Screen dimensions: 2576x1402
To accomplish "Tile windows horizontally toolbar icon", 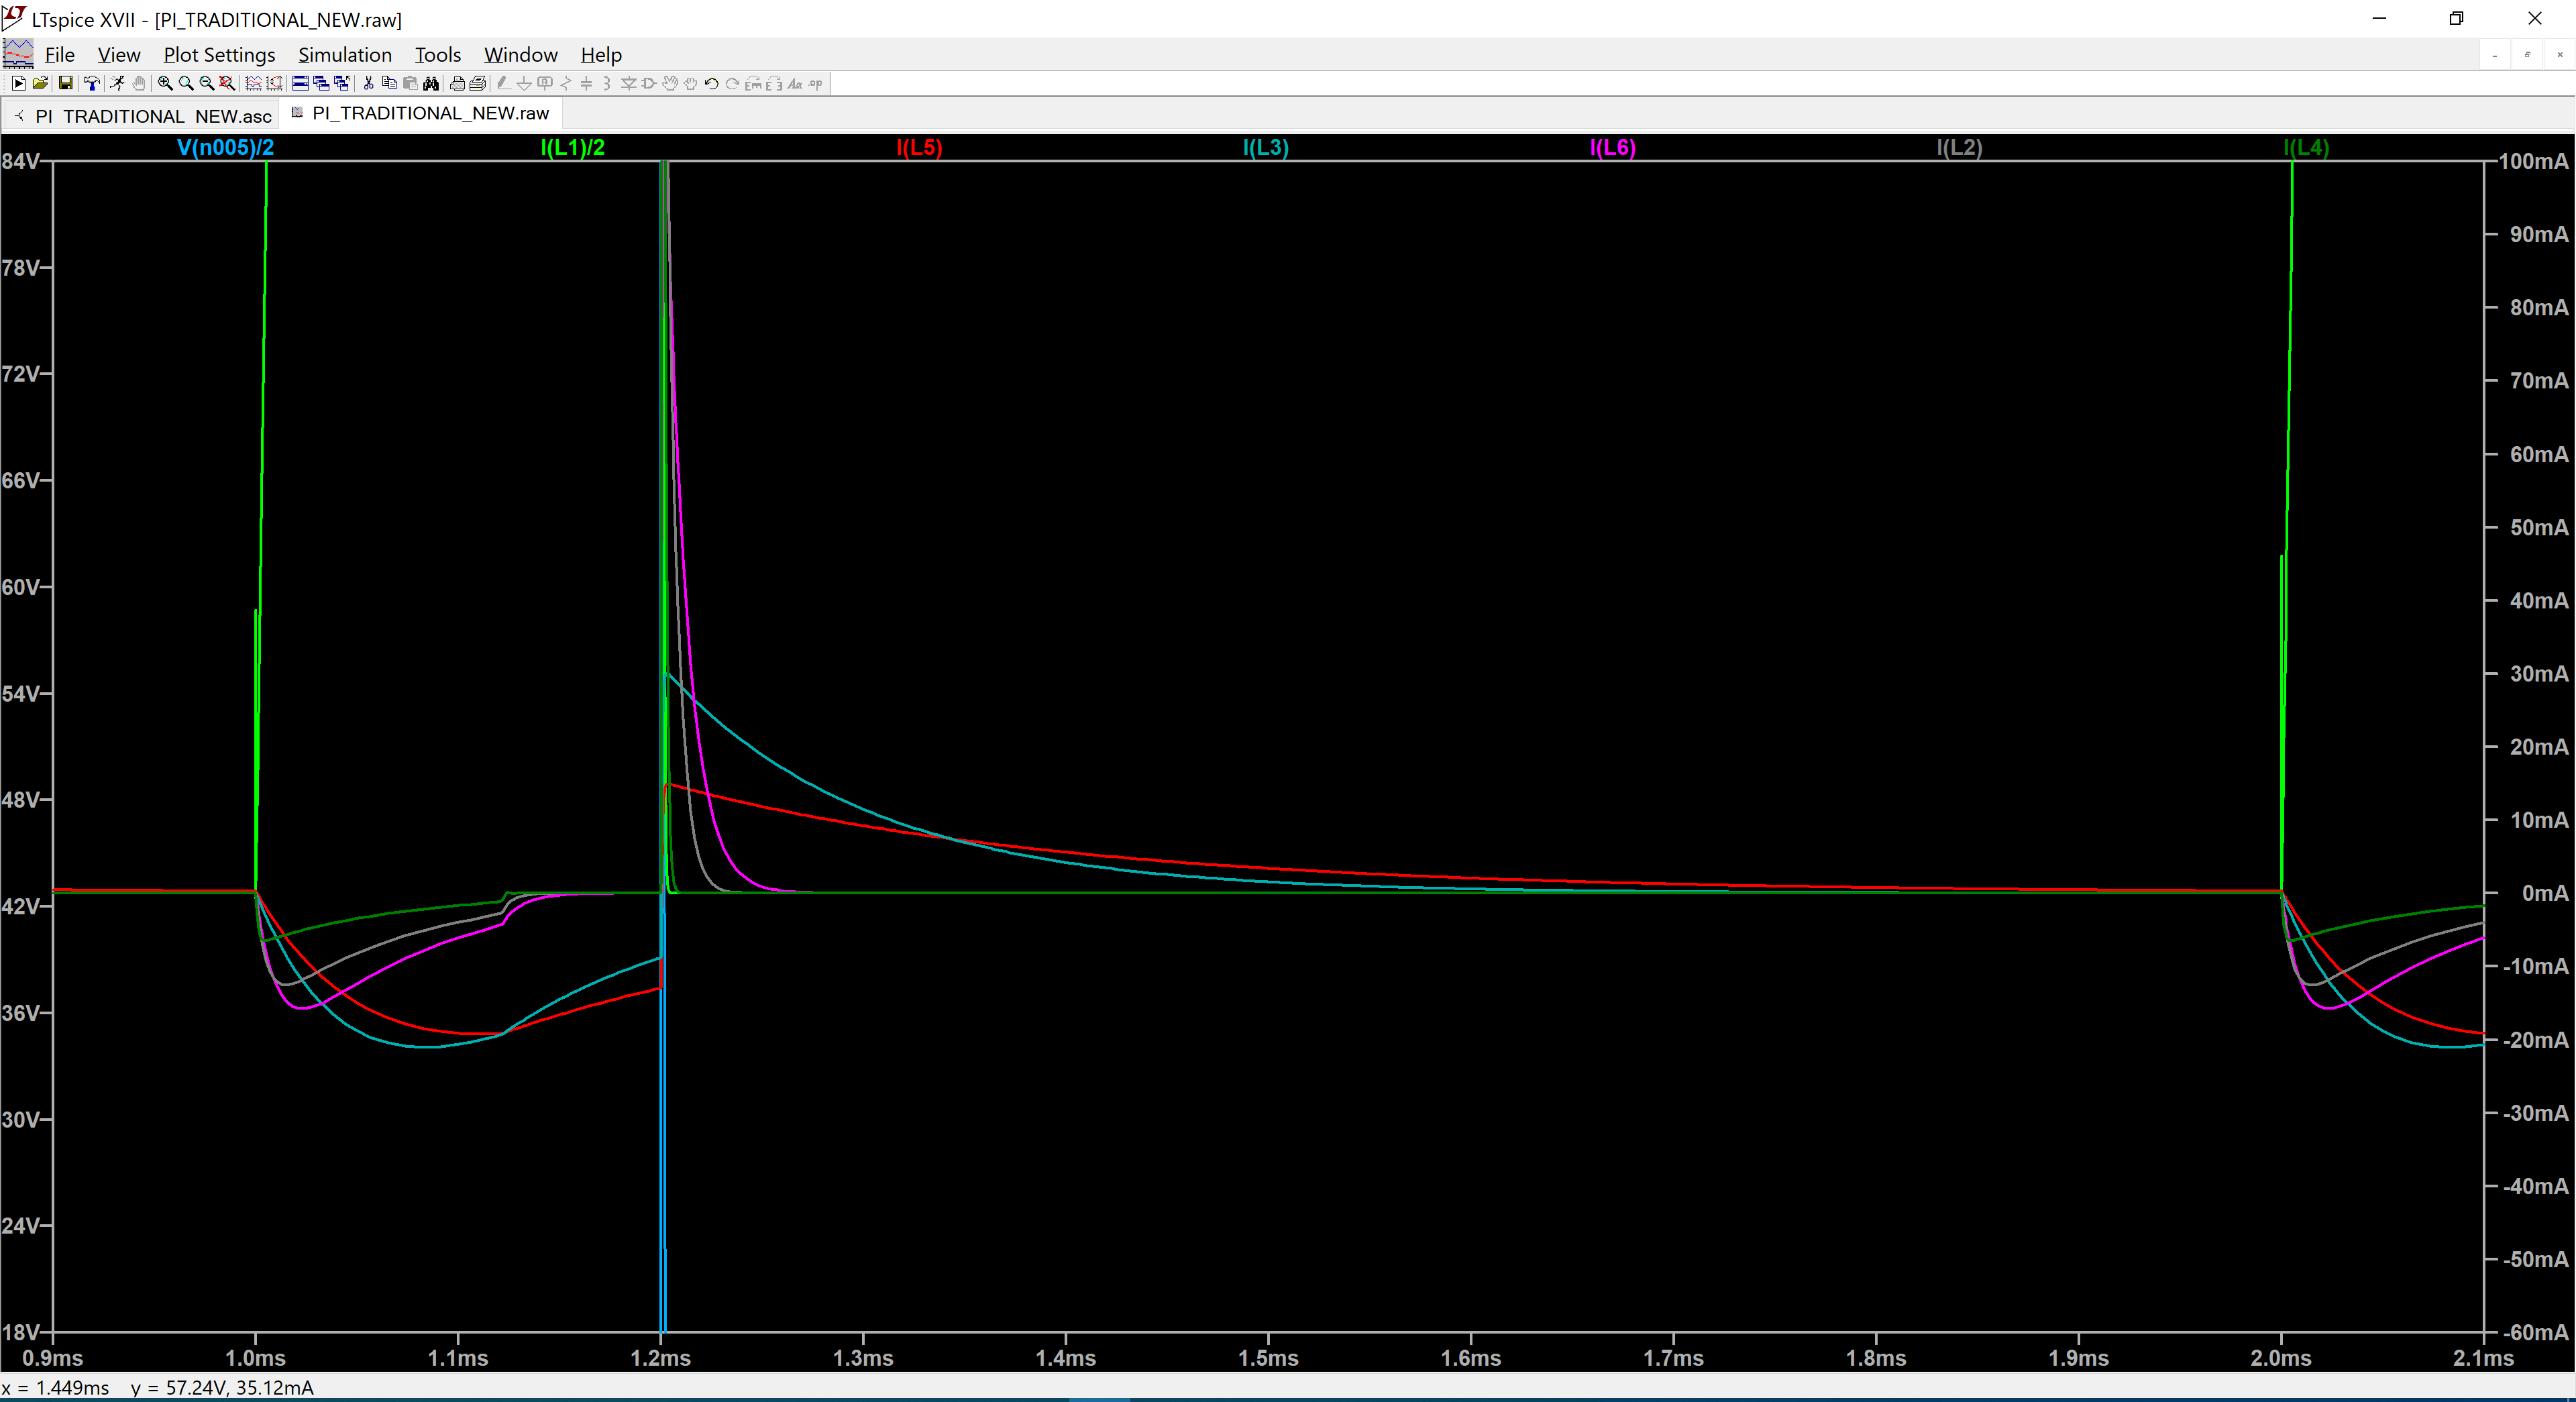I will [300, 83].
